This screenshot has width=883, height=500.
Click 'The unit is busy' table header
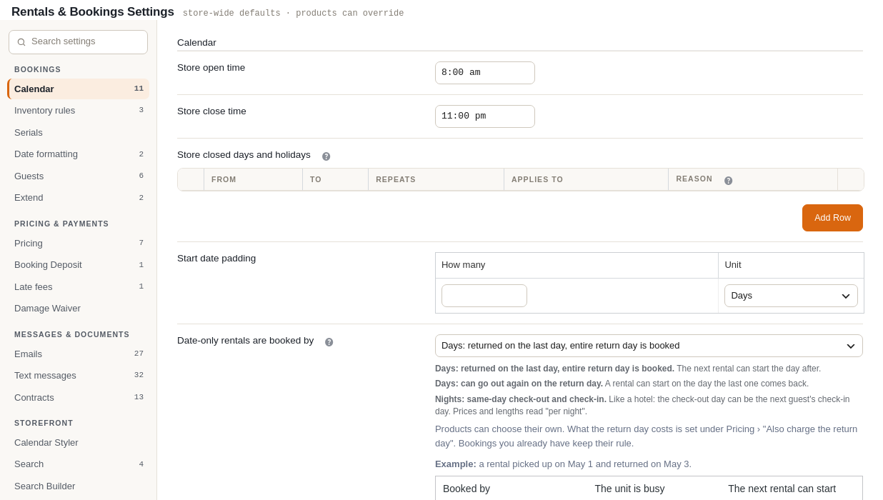coord(629,489)
